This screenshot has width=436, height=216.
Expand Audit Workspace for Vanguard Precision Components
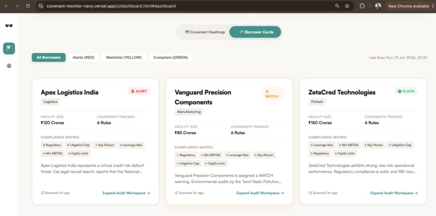tap(260, 193)
